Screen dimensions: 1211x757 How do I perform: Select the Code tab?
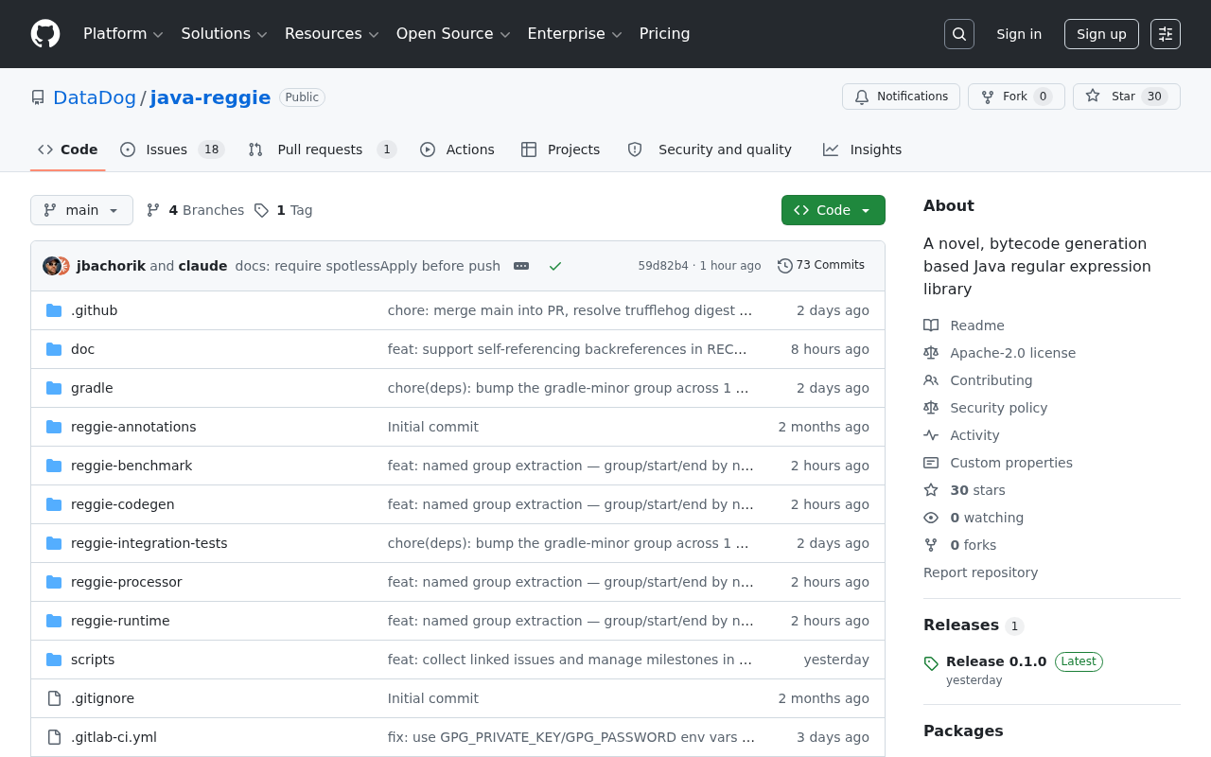[x=68, y=150]
